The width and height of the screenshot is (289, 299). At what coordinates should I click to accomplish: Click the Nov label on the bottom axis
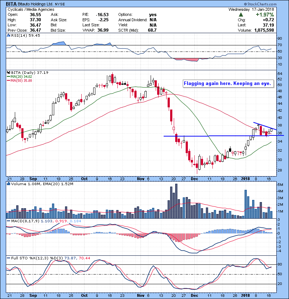coord(141,295)
